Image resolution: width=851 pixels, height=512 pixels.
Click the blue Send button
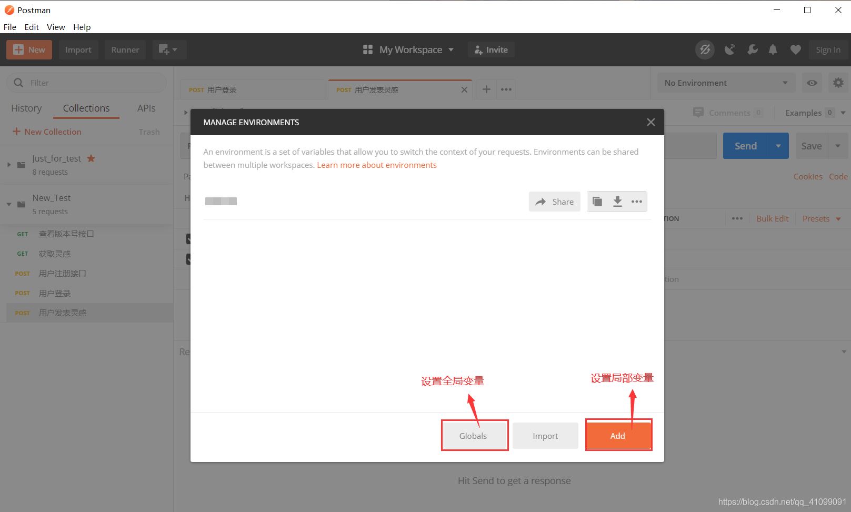point(746,146)
